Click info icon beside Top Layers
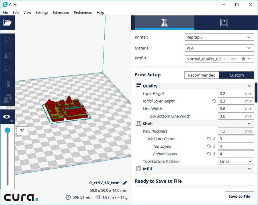The image size is (258, 205). coord(214,146)
